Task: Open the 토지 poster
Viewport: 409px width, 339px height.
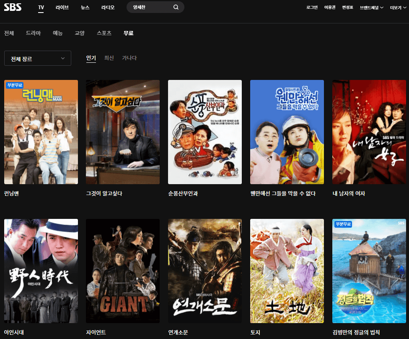Action: (x=287, y=271)
